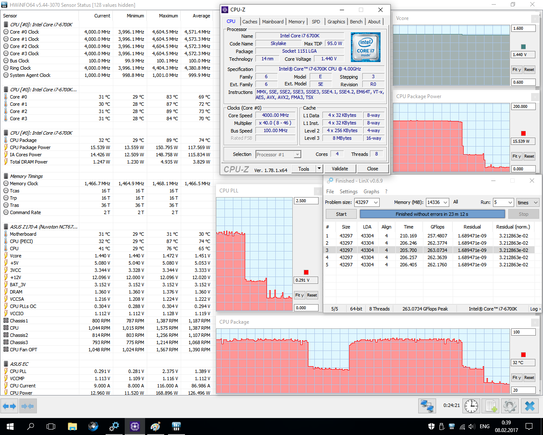Click Reset in the CPU PLL graph
The width and height of the screenshot is (543, 435).
coord(312,295)
